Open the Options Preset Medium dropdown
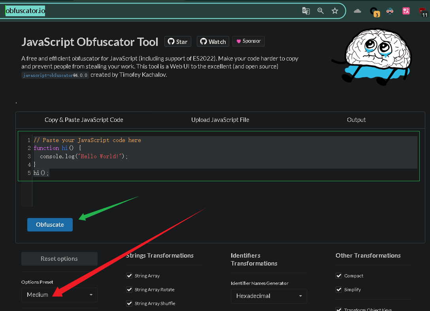430x311 pixels. (x=59, y=294)
